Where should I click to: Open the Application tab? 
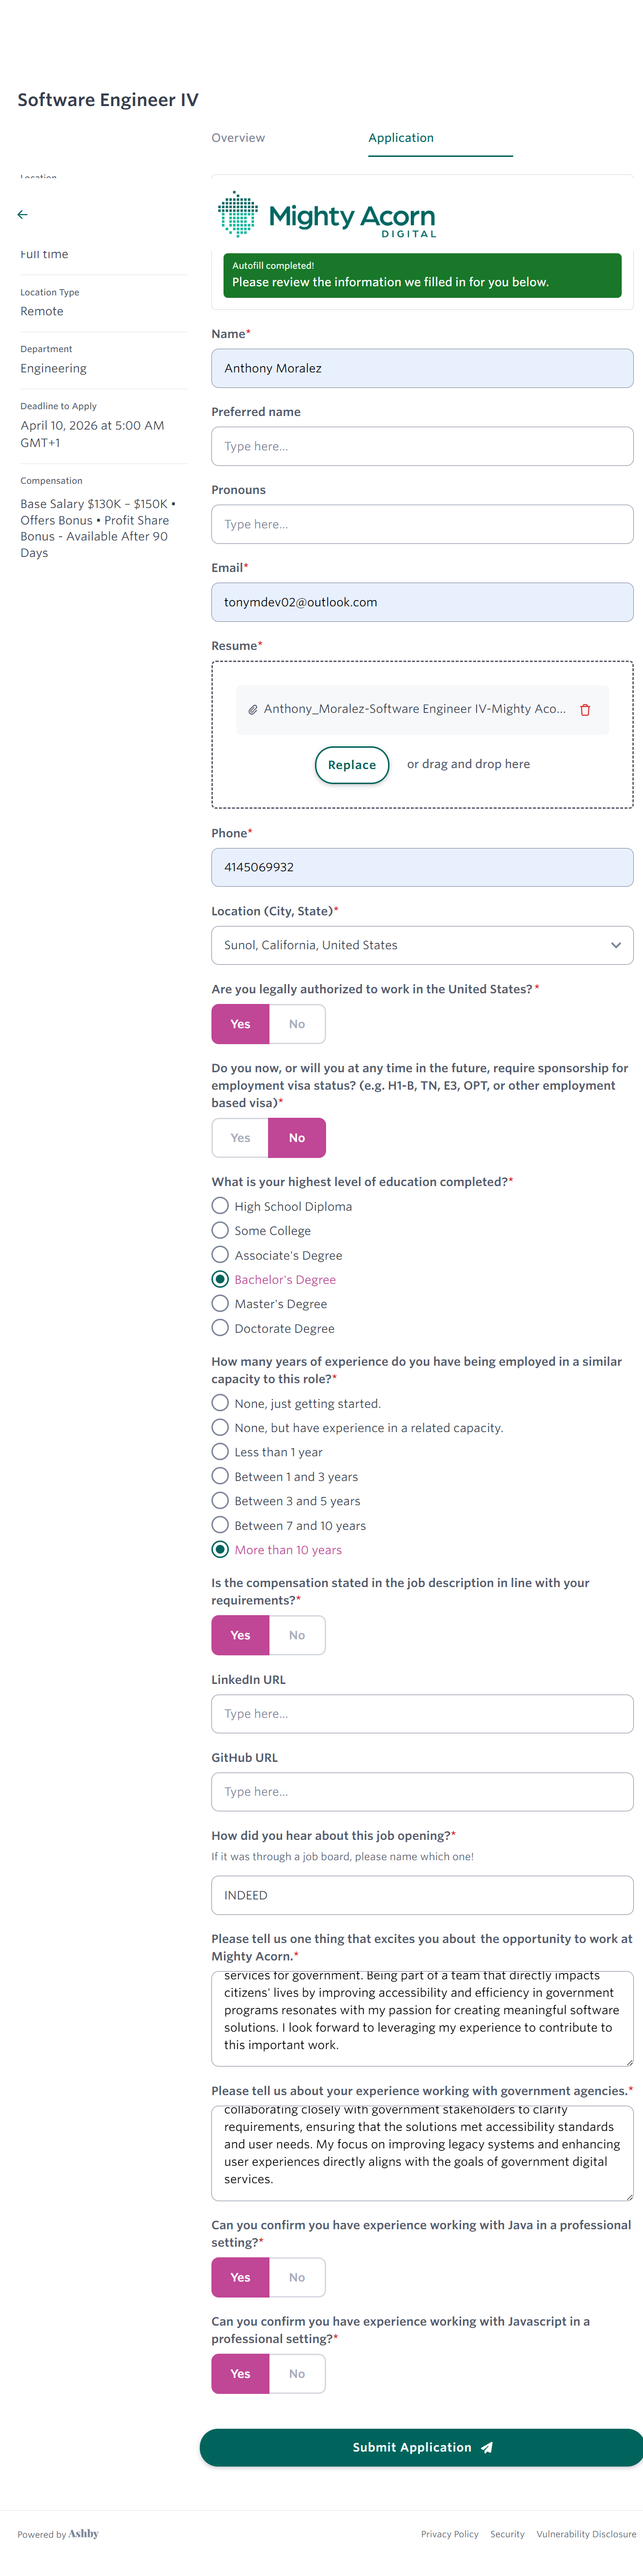[x=402, y=138]
